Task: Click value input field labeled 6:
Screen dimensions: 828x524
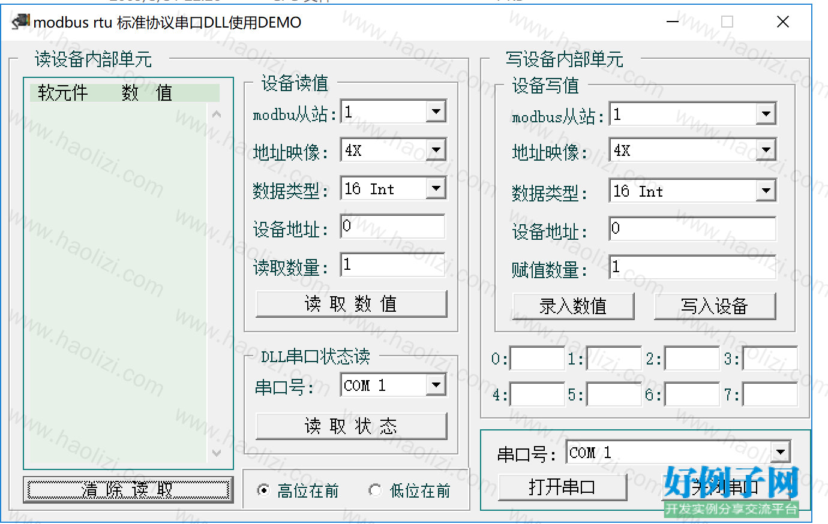Action: [x=692, y=394]
